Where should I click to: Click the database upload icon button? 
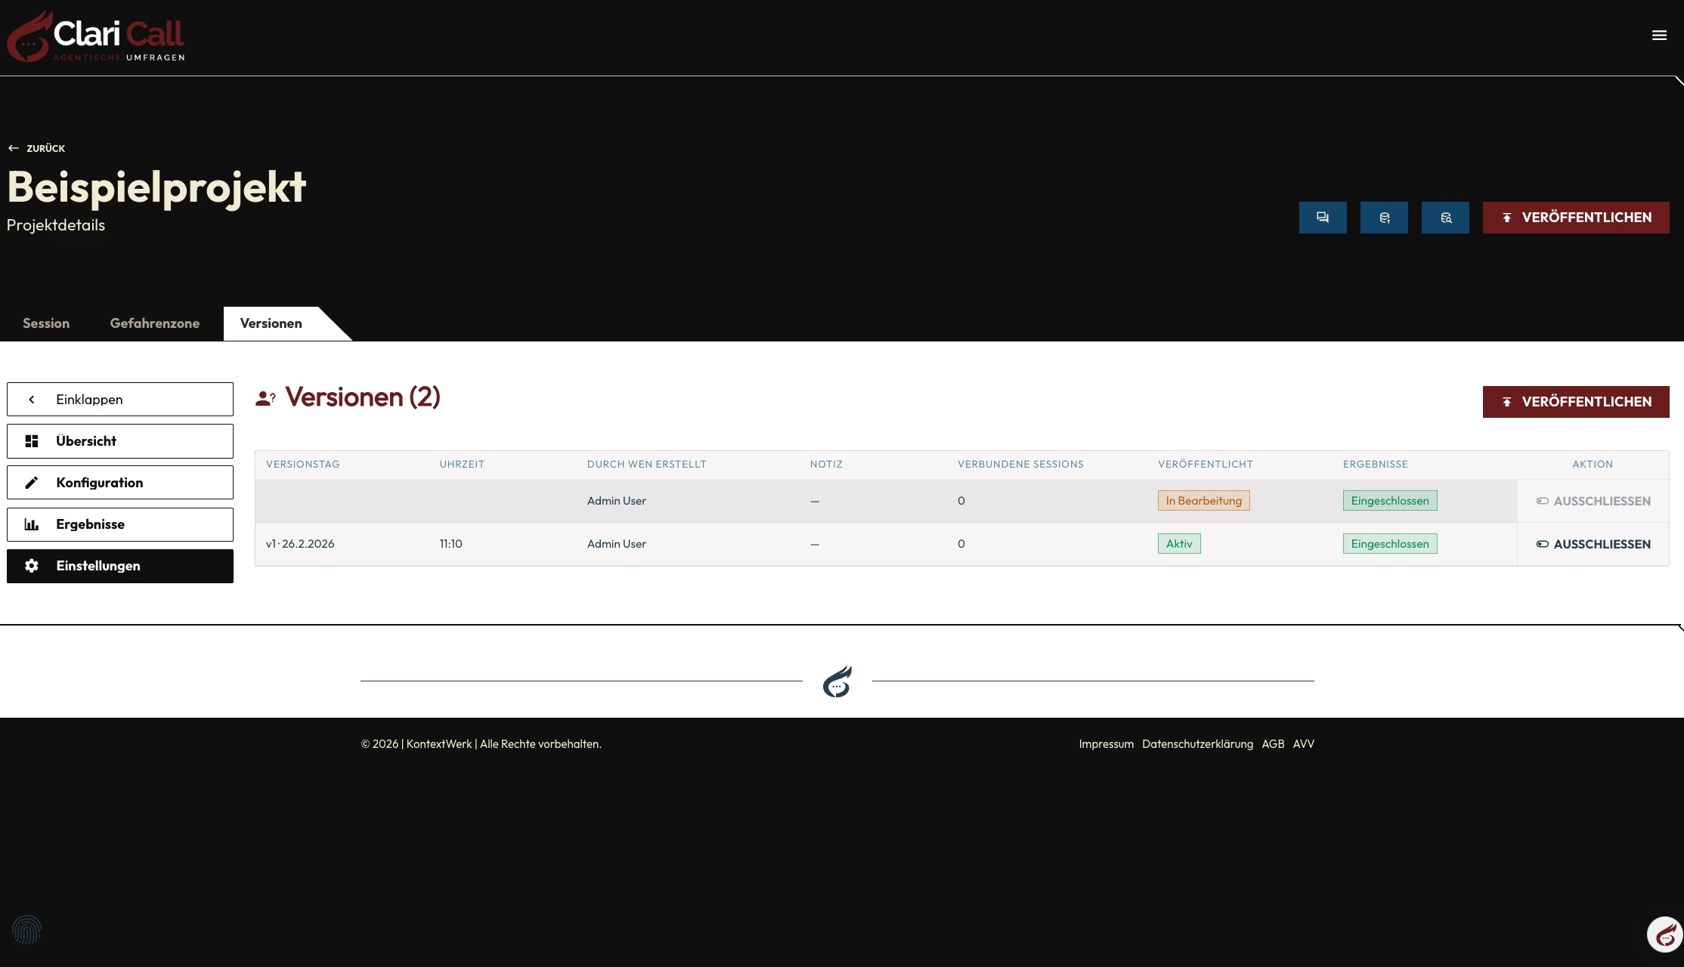(x=1384, y=218)
